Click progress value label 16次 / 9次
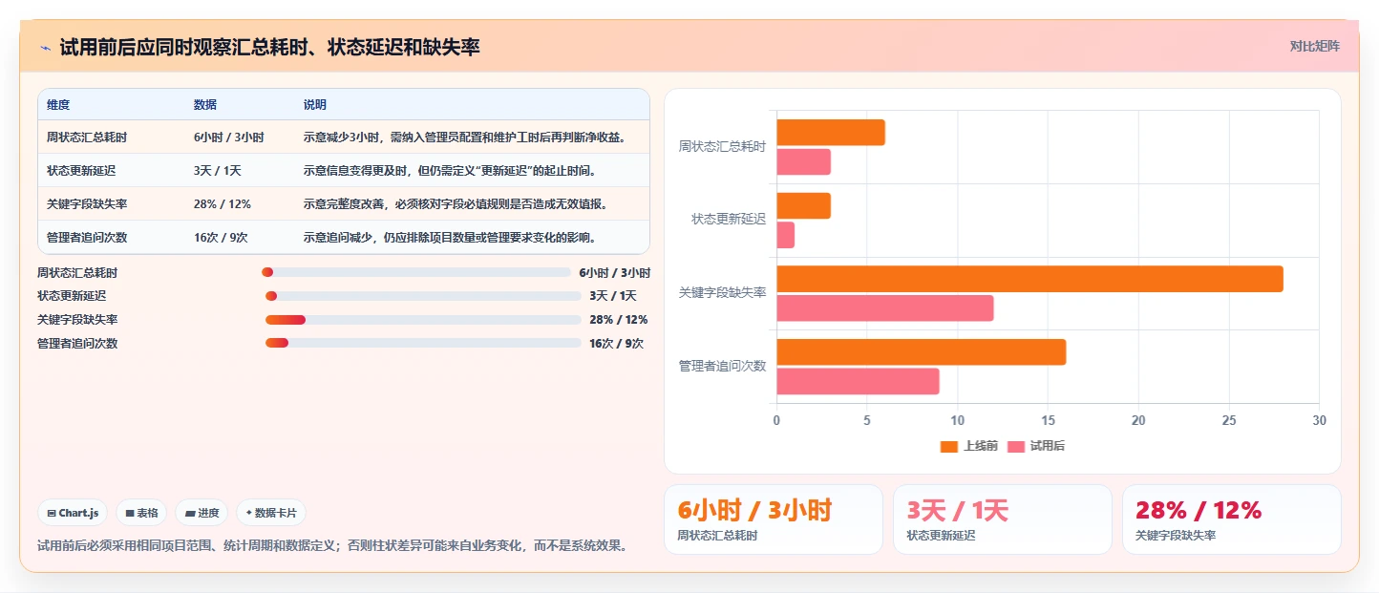Screen dimensions: 1379x593 tap(616, 344)
